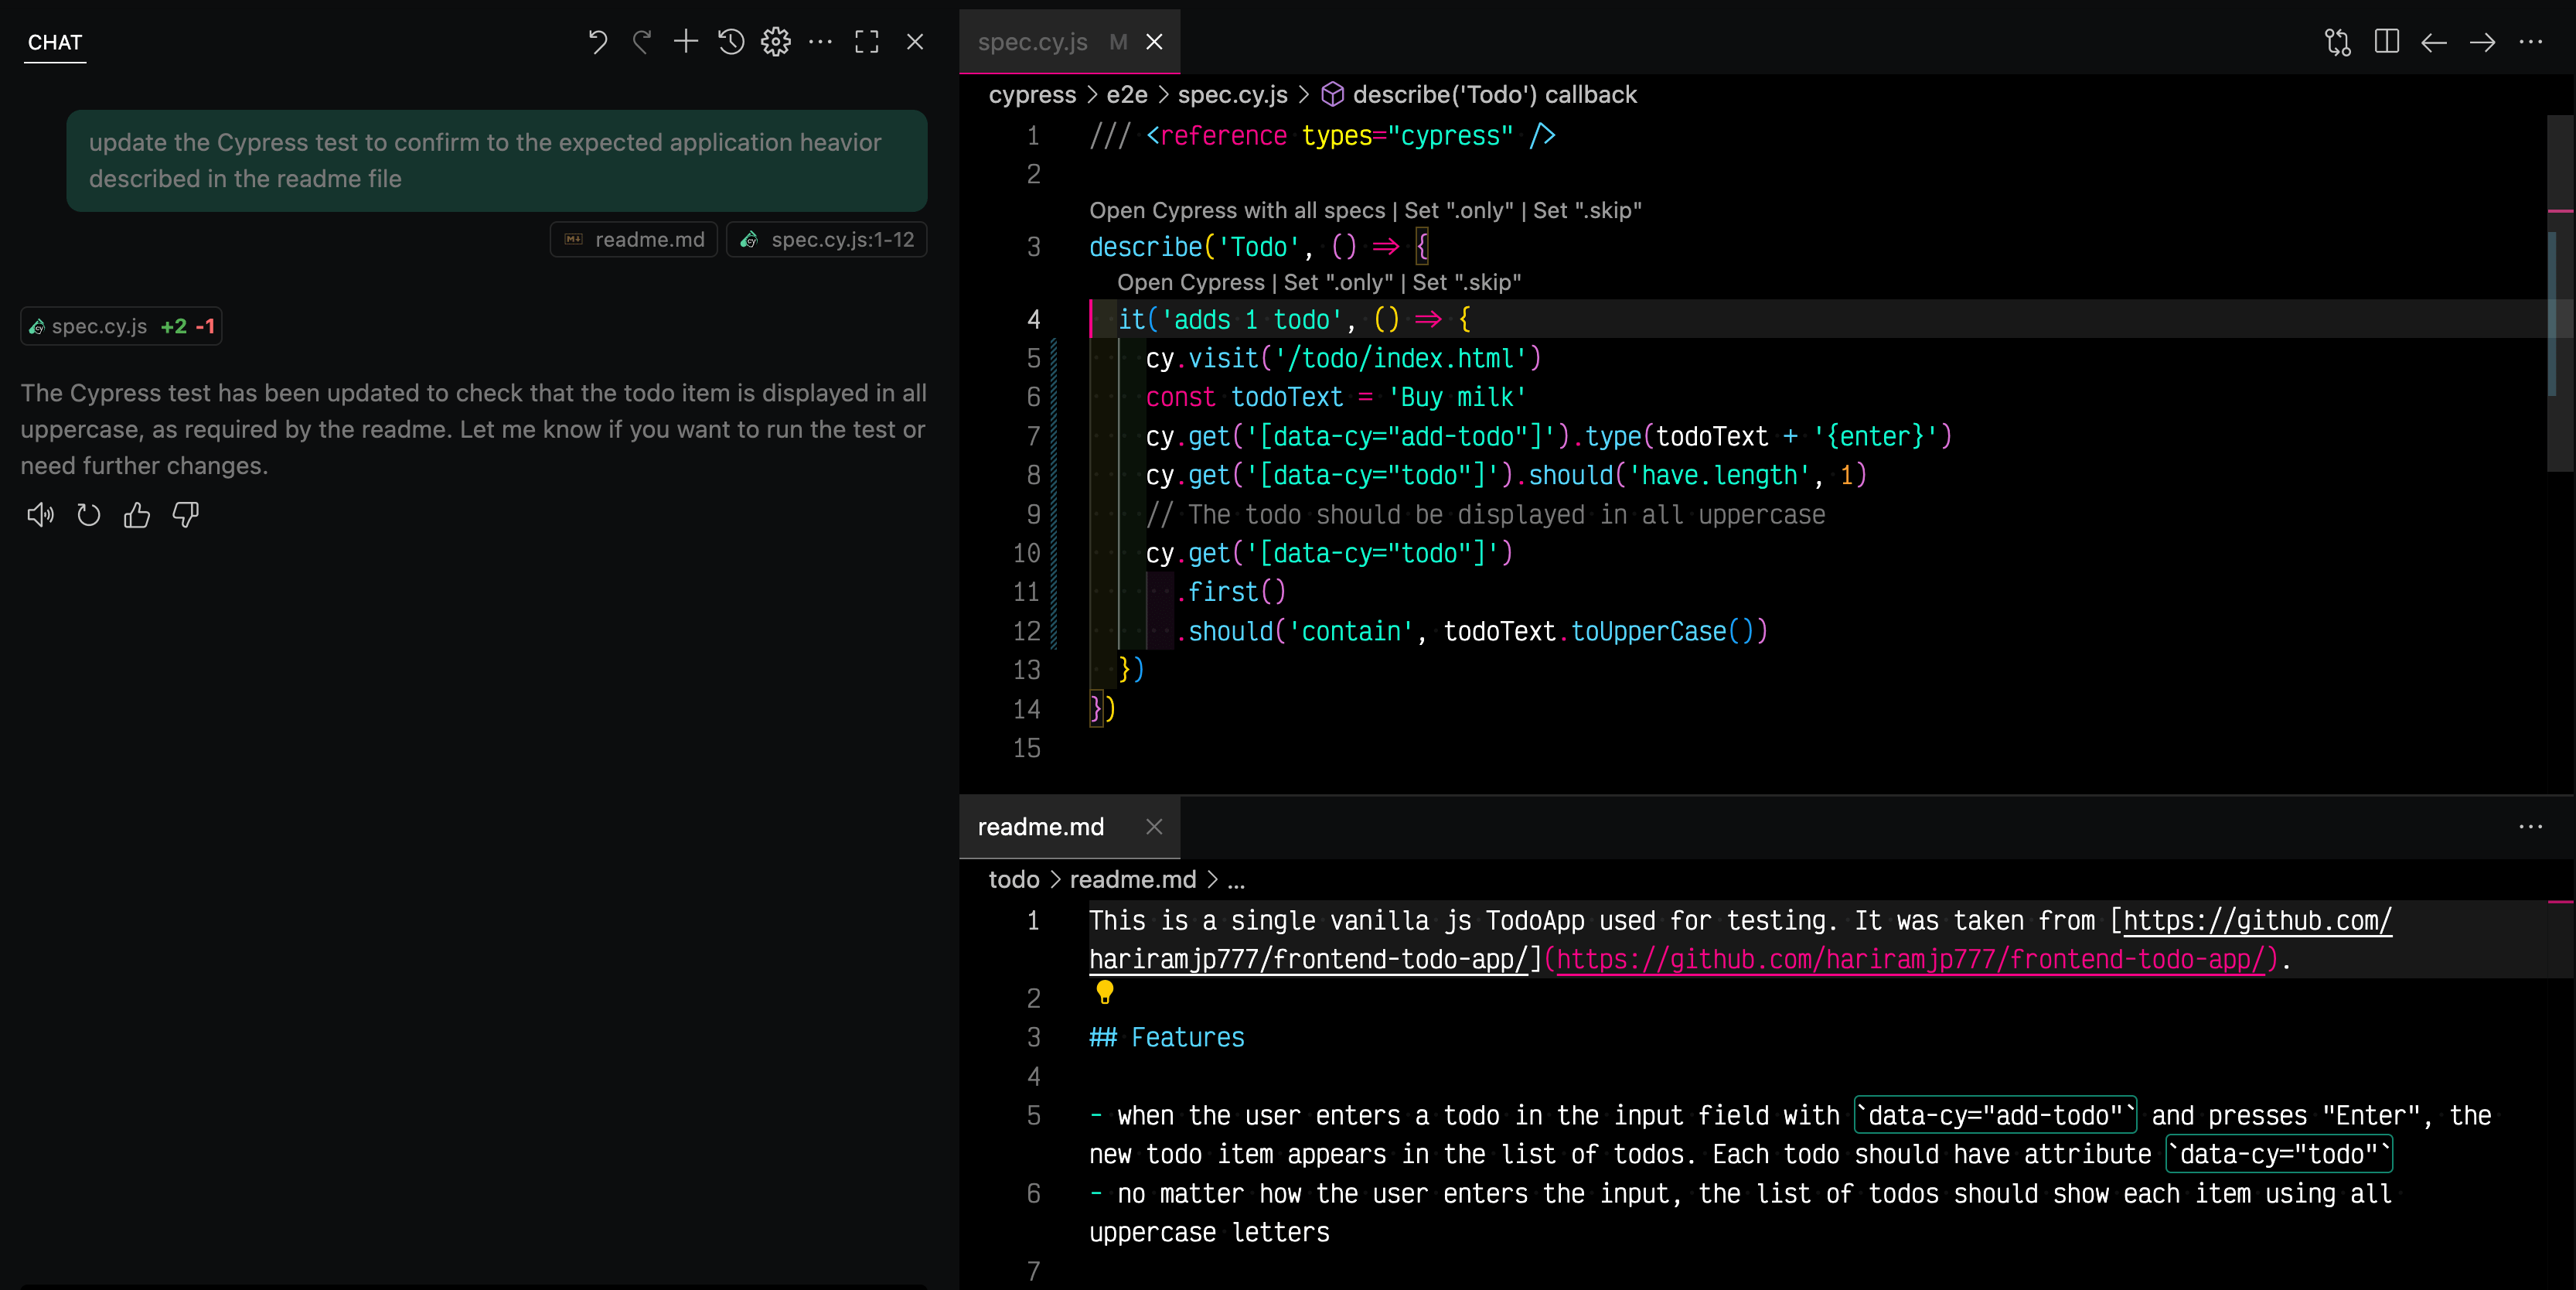Select readme.md breadcrumb item

click(1133, 880)
